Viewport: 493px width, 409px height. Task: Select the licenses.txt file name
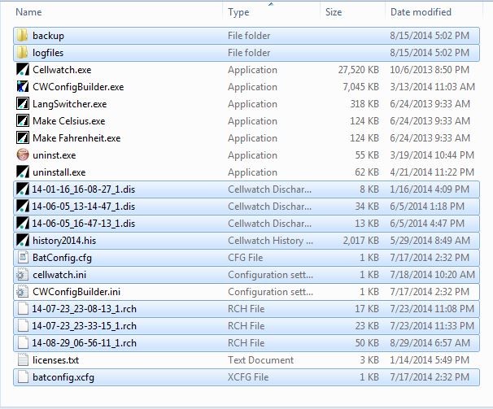pos(55,360)
